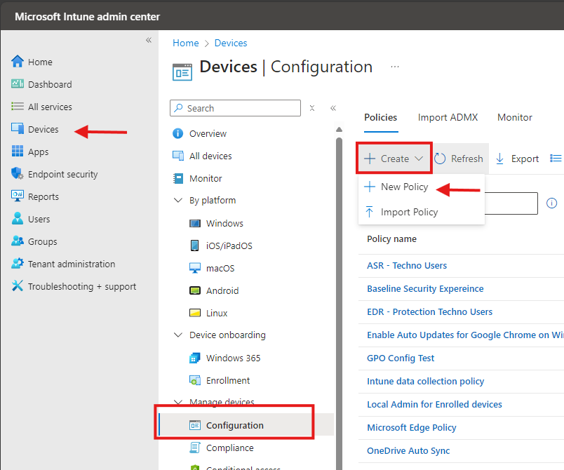The image size is (564, 470).
Task: Click the scroll up arrow of submenu
Action: [x=339, y=130]
